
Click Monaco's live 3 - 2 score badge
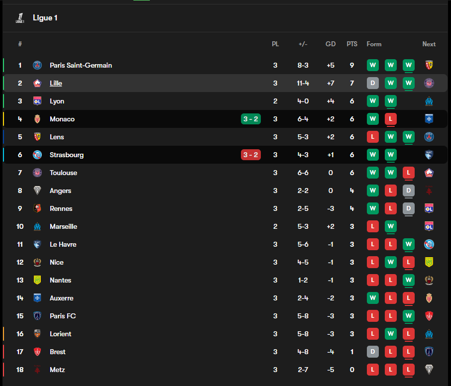pyautogui.click(x=250, y=119)
